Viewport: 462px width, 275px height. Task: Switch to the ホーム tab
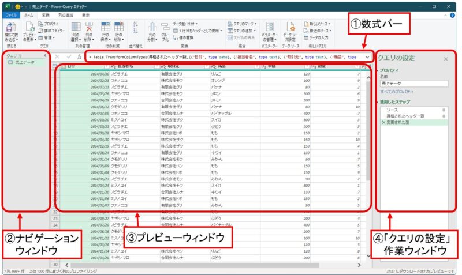pos(28,15)
